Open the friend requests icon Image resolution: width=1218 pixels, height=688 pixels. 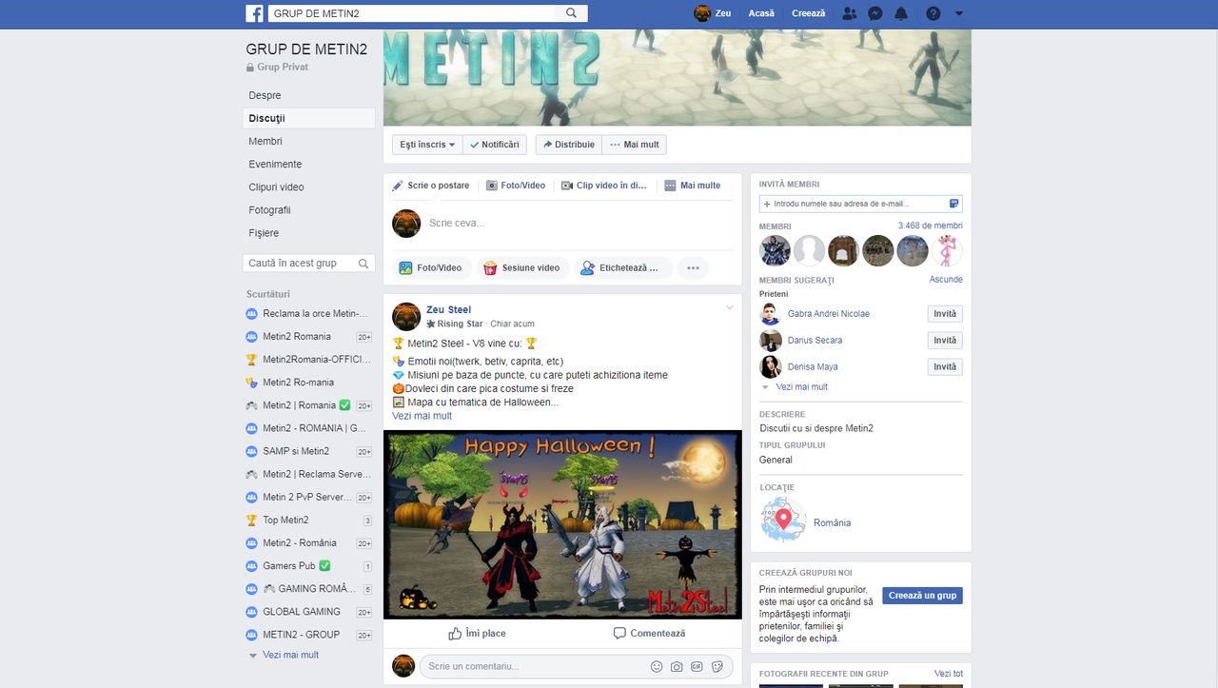849,13
